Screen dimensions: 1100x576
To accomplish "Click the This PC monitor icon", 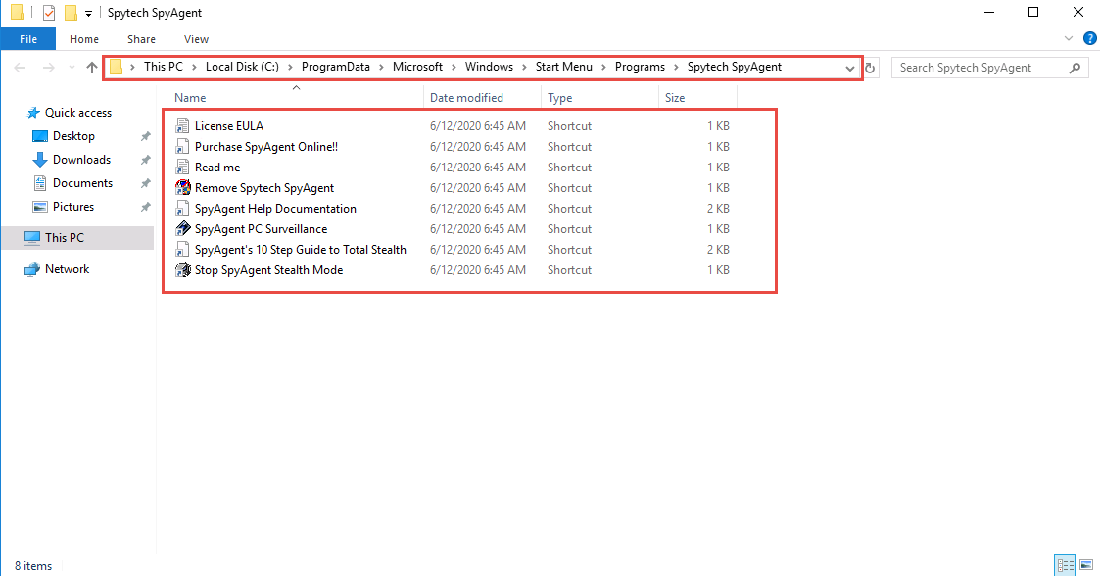I will click(32, 238).
